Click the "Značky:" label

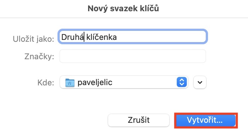tap(39, 57)
